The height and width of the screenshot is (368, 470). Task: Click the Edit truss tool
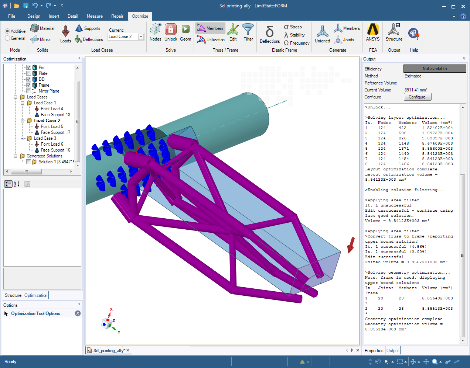tap(233, 32)
